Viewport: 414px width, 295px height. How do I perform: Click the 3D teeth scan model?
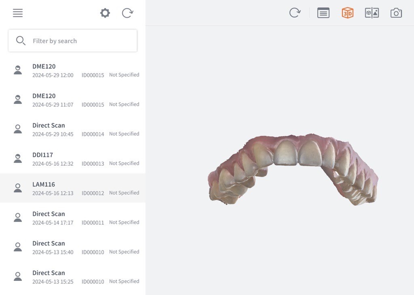tap(293, 169)
